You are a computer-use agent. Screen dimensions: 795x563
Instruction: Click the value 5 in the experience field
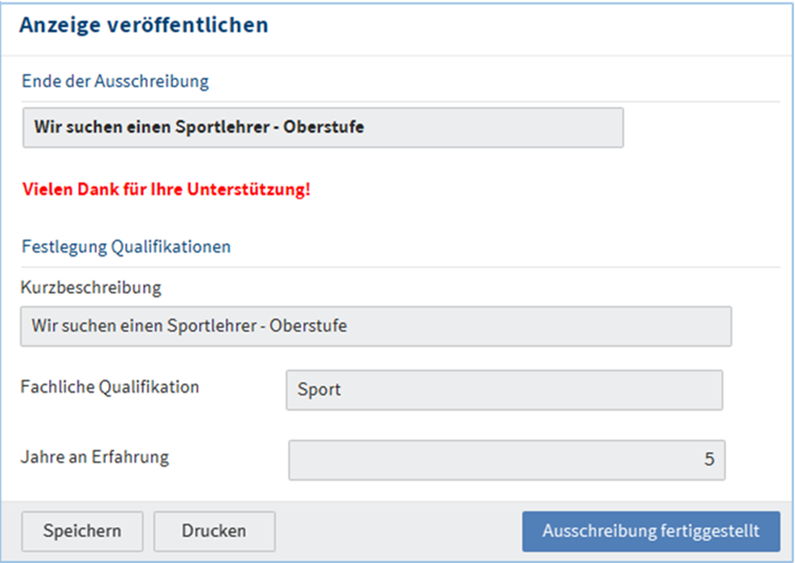[x=708, y=459]
